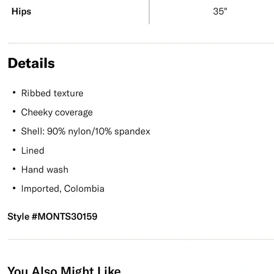Click the bullet next to Hand wash
This screenshot has height=274, width=274.
tap(14, 169)
